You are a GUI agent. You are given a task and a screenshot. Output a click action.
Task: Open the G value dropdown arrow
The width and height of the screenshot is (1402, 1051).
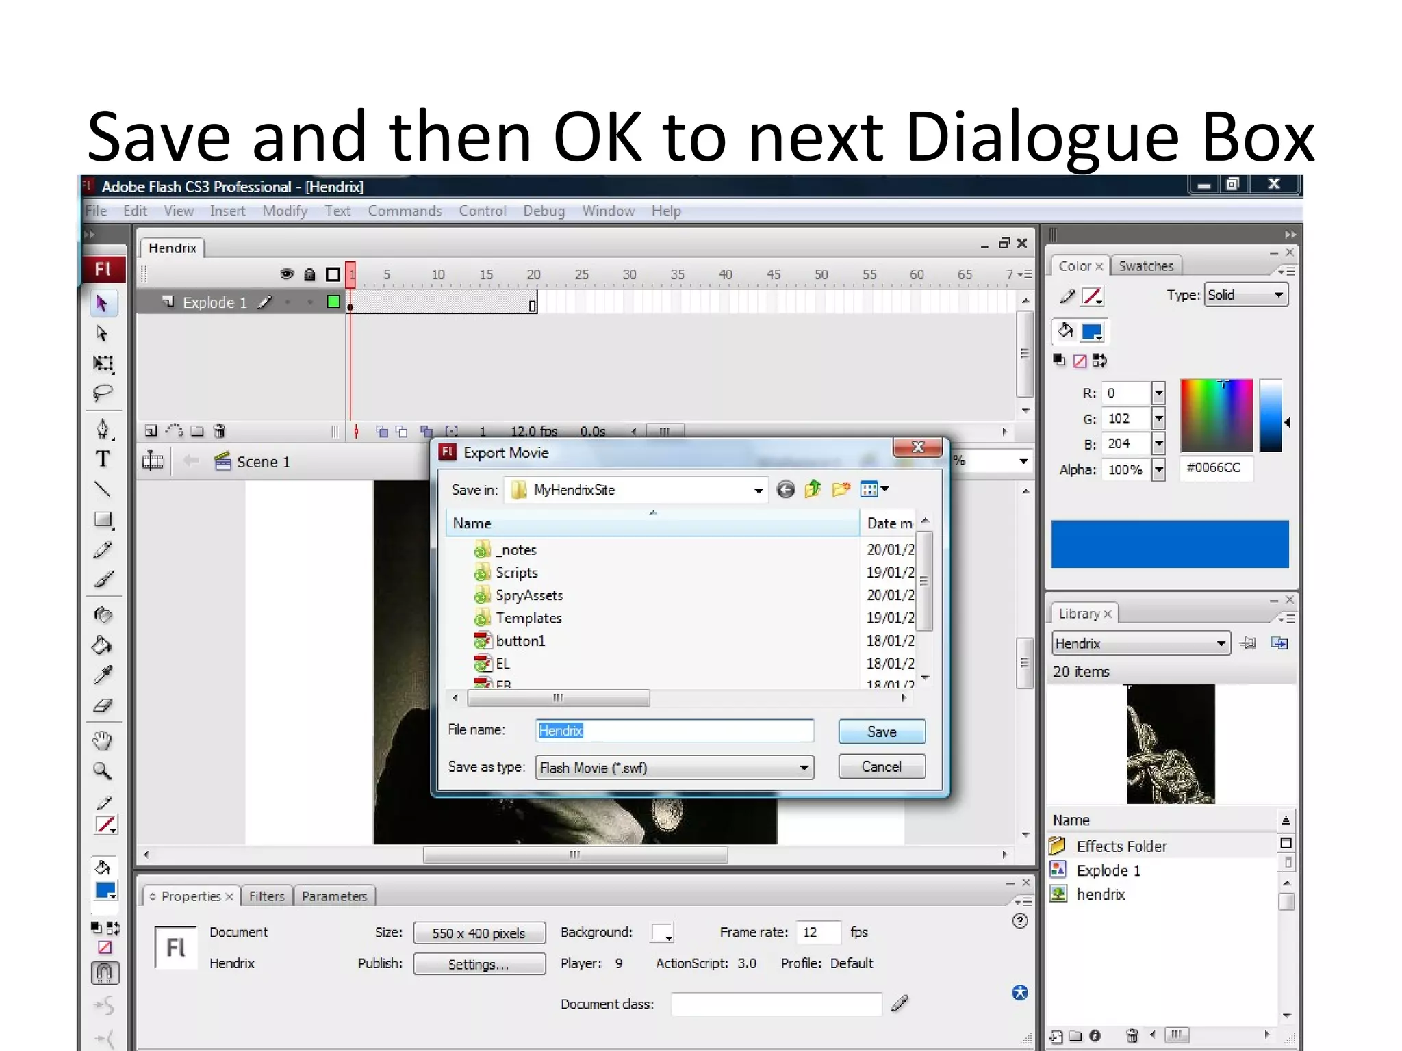click(1159, 419)
